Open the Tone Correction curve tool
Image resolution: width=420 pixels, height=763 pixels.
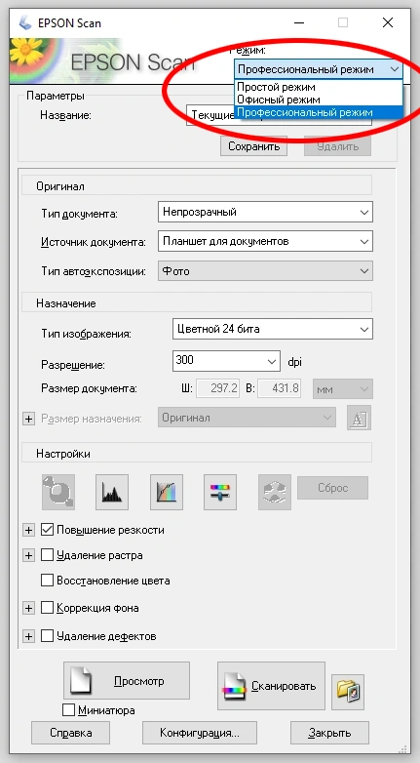(167, 492)
